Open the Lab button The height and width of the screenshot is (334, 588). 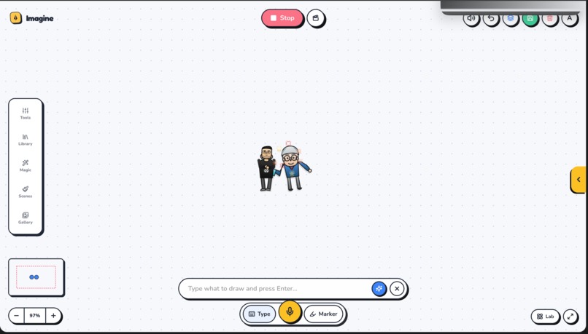tap(545, 317)
